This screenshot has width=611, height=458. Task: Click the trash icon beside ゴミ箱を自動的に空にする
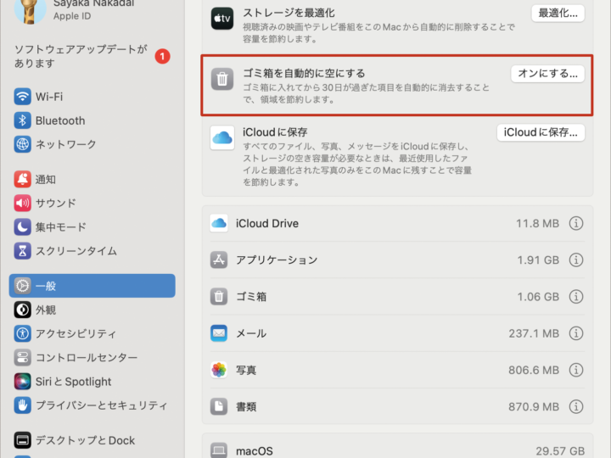click(222, 79)
